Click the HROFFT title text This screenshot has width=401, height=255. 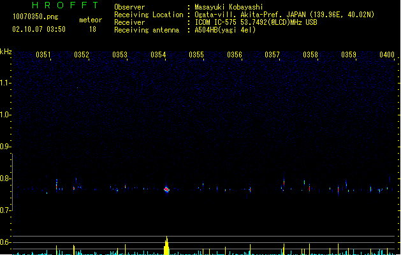(66, 5)
